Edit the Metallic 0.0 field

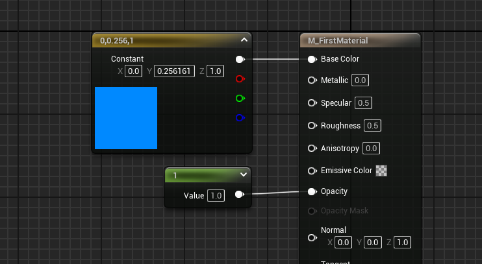click(360, 80)
